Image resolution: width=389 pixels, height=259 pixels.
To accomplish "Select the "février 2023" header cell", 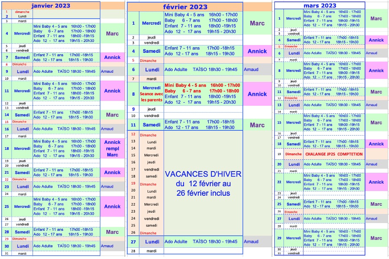I will (x=185, y=6).
